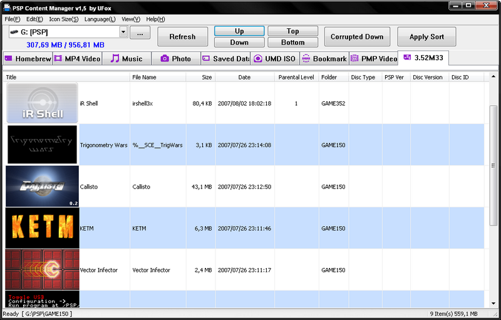Click the Top button
Screen dimensions: 501x320
pyautogui.click(x=292, y=31)
